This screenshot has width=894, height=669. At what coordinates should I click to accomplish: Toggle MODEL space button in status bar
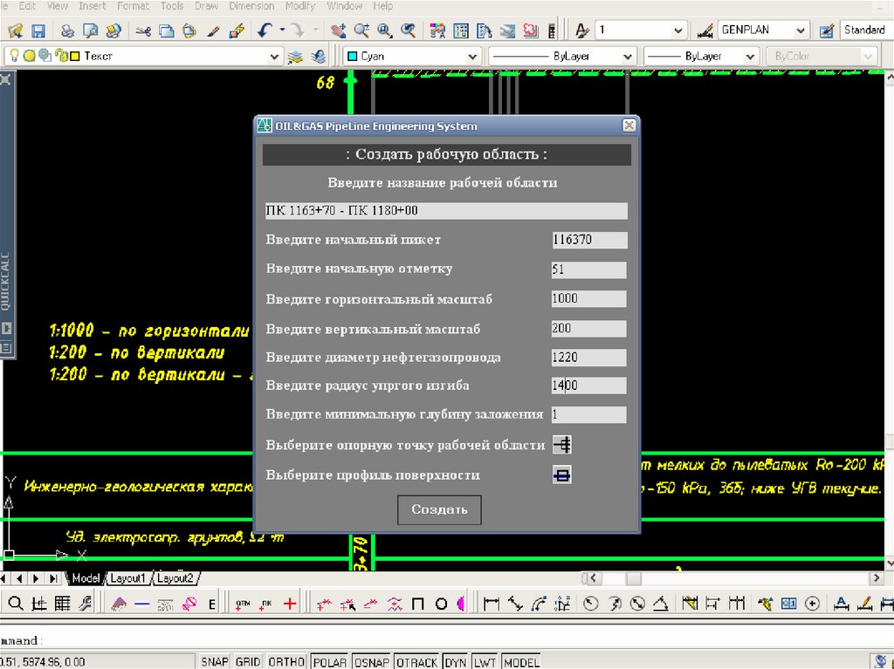click(521, 662)
